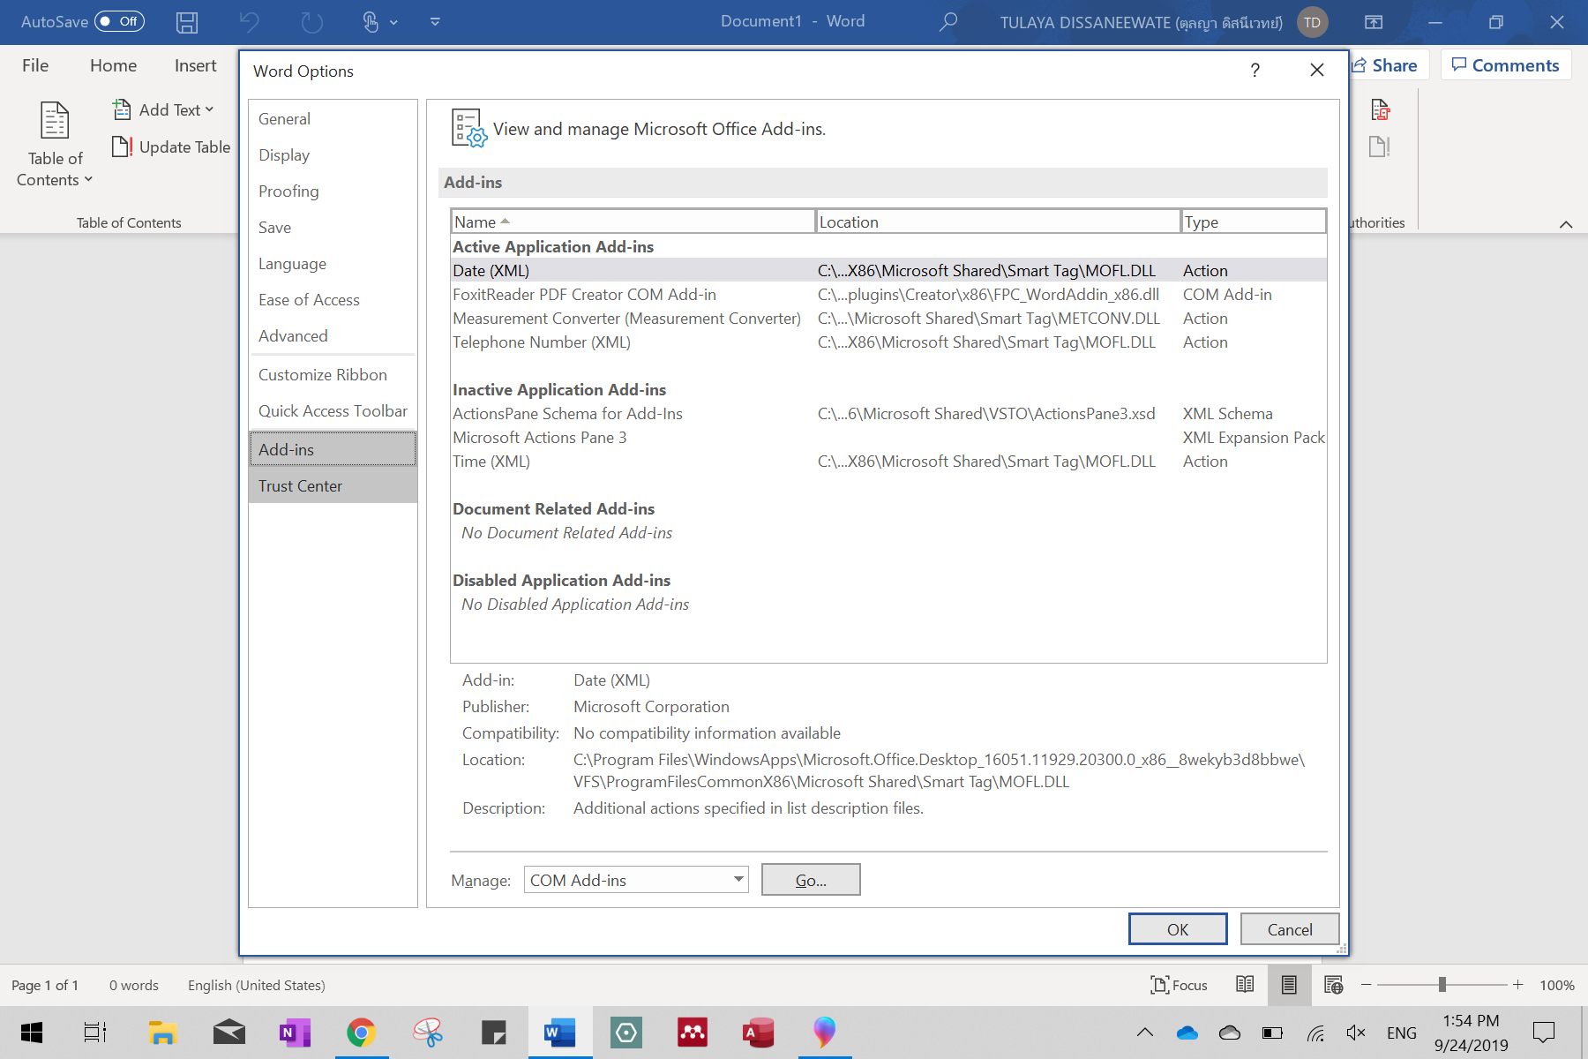This screenshot has width=1588, height=1059.
Task: Sort add-ins by the Name column
Action: (x=633, y=222)
